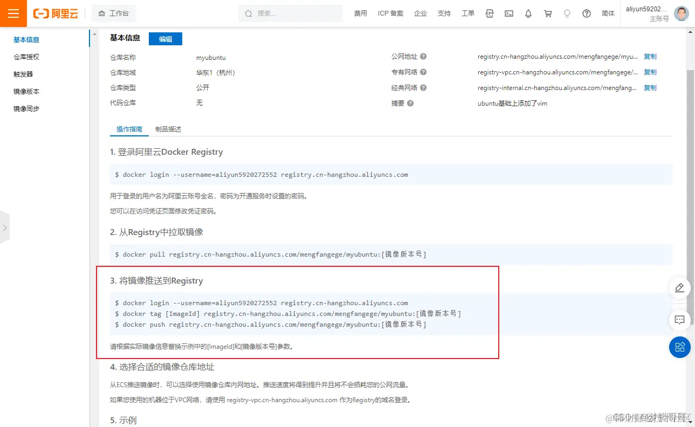The image size is (695, 427).
Task: Click the docker pull command line
Action: [270, 254]
